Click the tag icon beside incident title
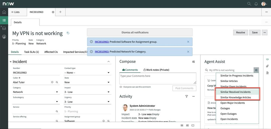The image size is (271, 129). tap(68, 33)
